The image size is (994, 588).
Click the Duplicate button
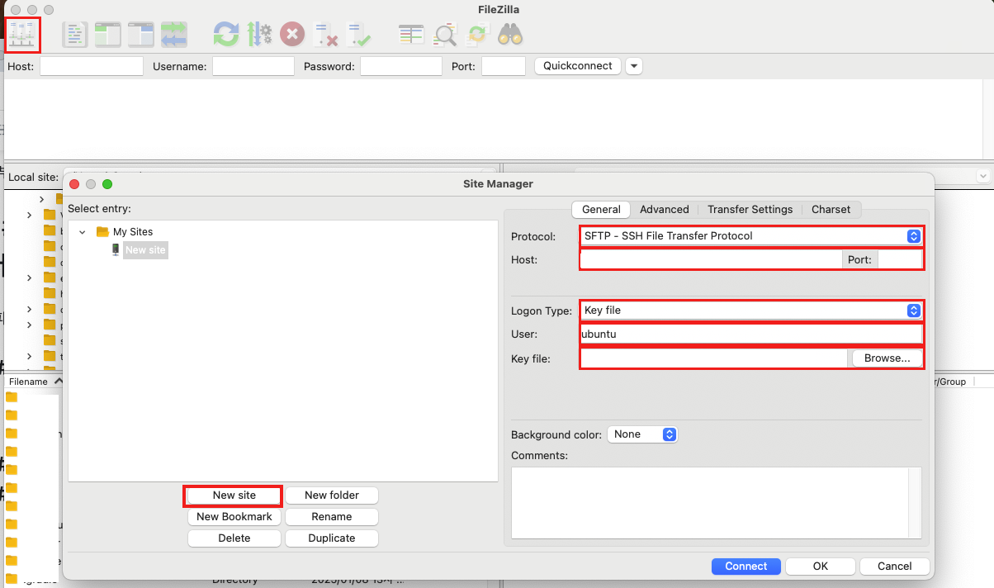[332, 538]
